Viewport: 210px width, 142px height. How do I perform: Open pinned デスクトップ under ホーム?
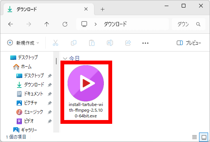click(30, 76)
